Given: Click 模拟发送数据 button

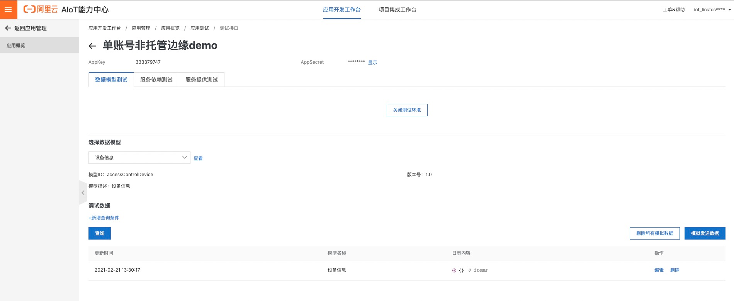Looking at the screenshot, I should pos(705,233).
